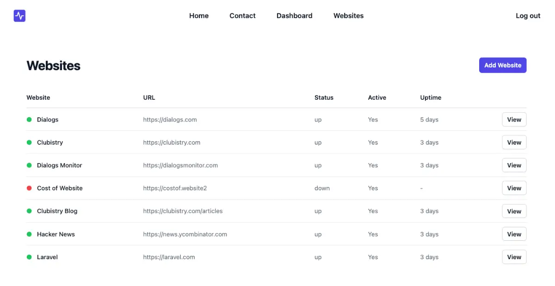Click View for Cost of Website
Screen dimensions: 555x286
tap(514, 188)
